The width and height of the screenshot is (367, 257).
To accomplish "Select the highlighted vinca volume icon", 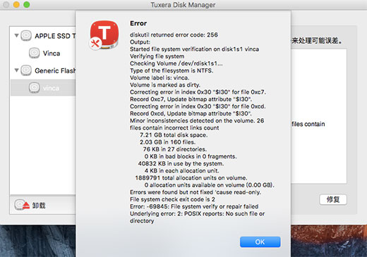I will 35,88.
